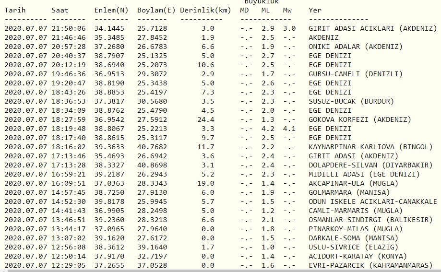Click the Mw value 4.1
Image resolution: width=441 pixels, height=272 pixels.
click(289, 129)
